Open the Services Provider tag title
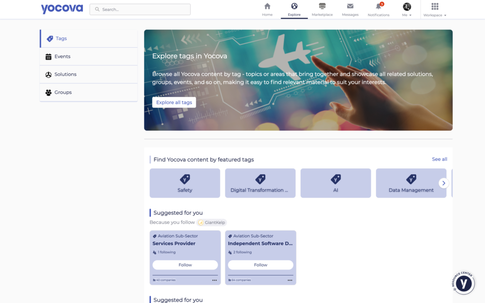The image size is (485, 303). (x=174, y=244)
